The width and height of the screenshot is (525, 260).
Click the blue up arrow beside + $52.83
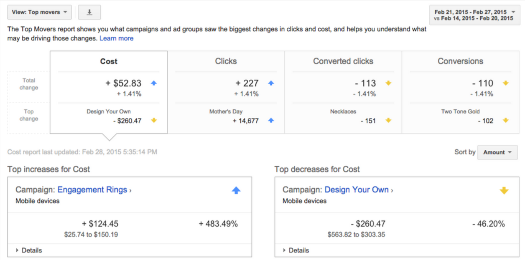coord(154,83)
